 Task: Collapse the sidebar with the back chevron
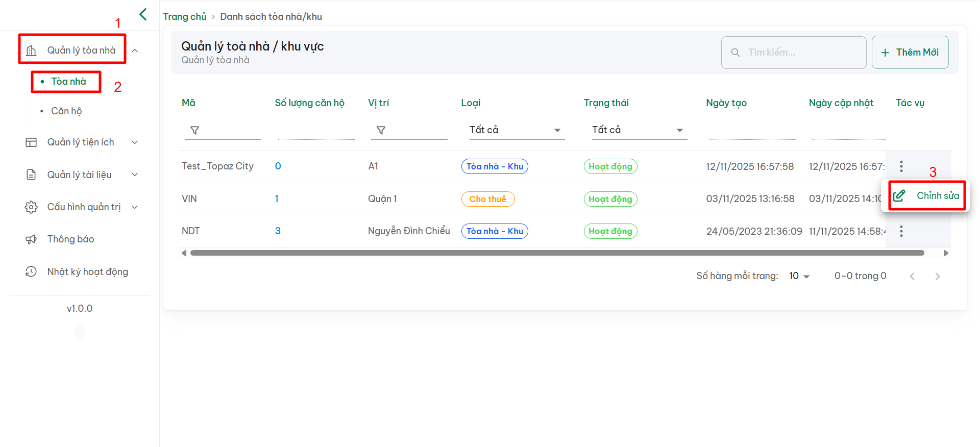pyautogui.click(x=143, y=14)
